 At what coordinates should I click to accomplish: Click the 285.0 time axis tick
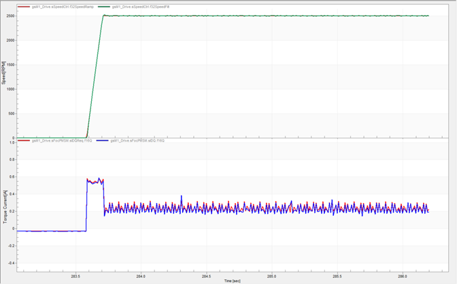(x=271, y=276)
